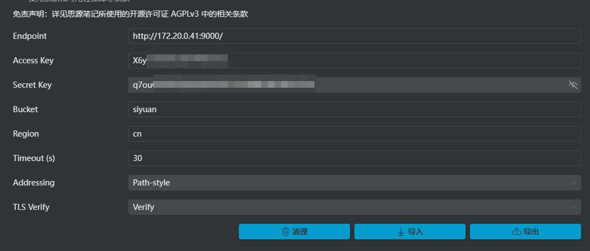Edit the Bucket field containing siyuan
The height and width of the screenshot is (251, 590).
tap(354, 109)
